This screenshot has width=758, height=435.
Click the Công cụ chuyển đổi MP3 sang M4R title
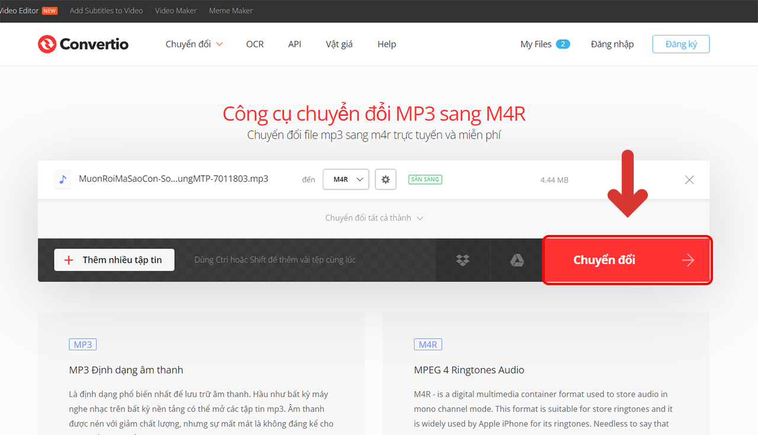(x=374, y=114)
